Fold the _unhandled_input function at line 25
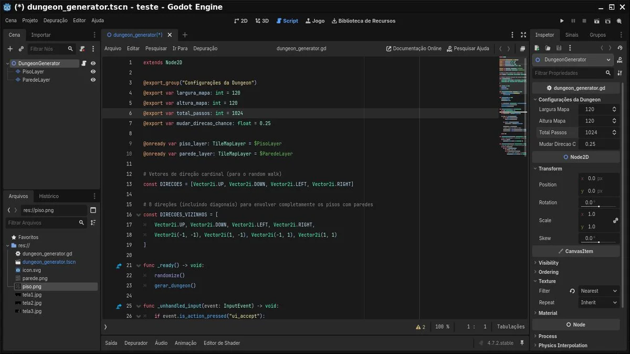This screenshot has height=354, width=630. tap(138, 306)
